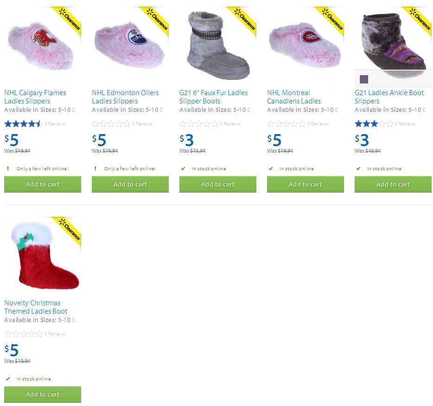433x406 pixels.
Task: Open G21 Ladies Ankle Boot Slippers link
Action: click(389, 97)
